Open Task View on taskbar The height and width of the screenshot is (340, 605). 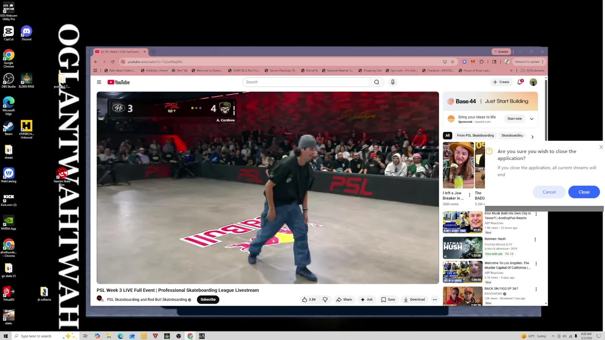[85, 336]
